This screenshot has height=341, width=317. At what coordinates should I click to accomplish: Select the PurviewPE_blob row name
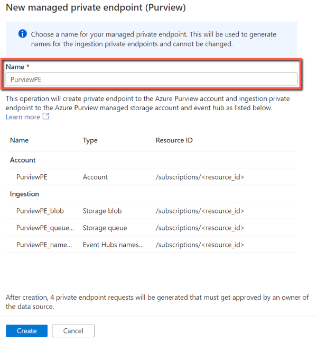[40, 211]
